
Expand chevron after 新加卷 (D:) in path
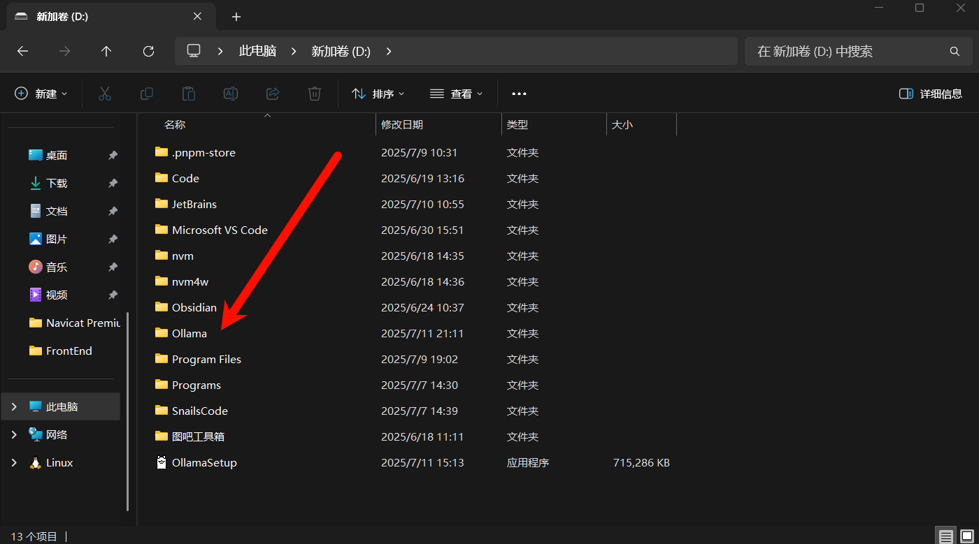(x=389, y=51)
